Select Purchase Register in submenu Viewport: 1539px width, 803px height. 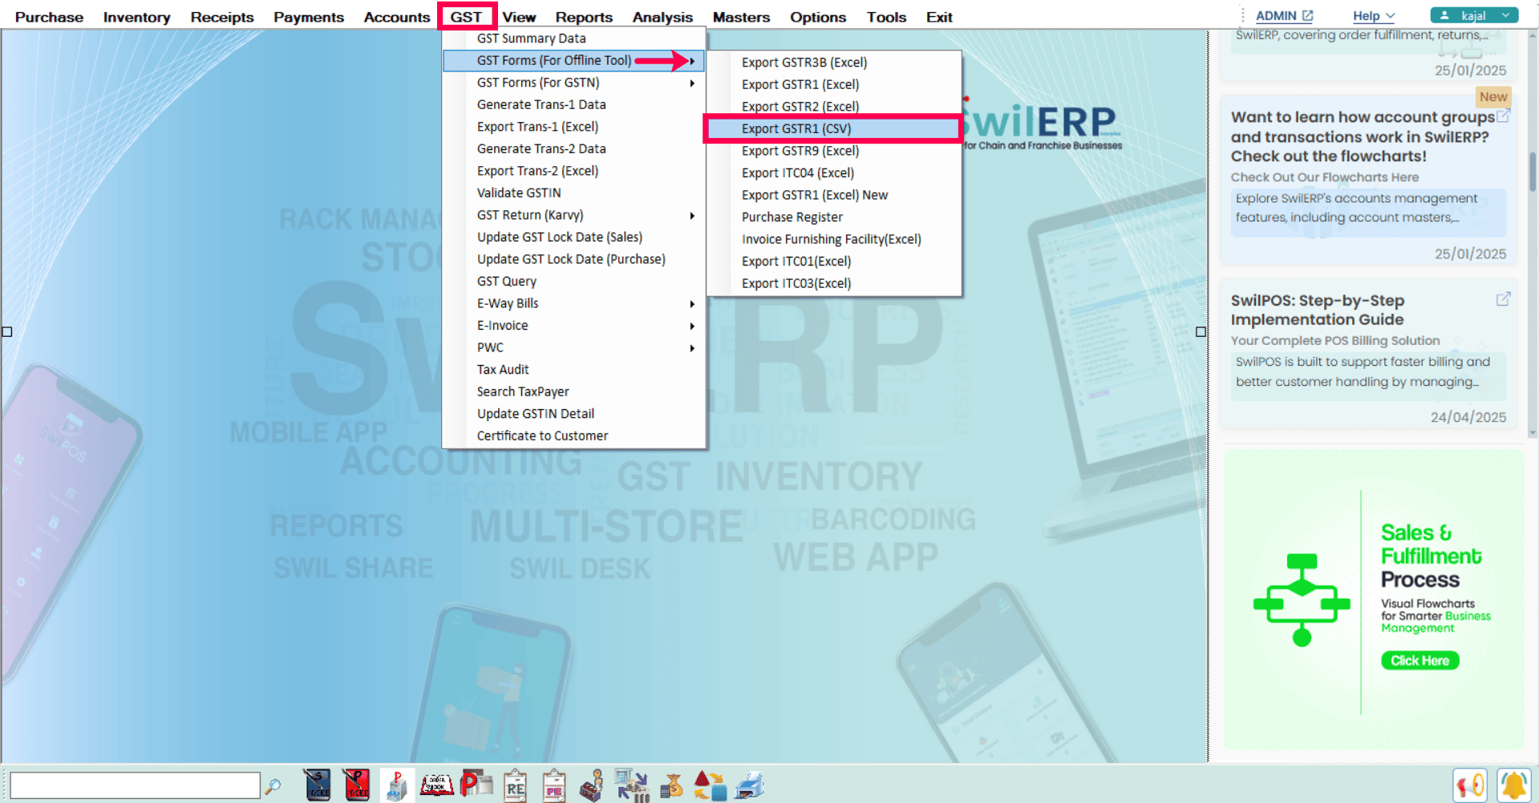833,217
